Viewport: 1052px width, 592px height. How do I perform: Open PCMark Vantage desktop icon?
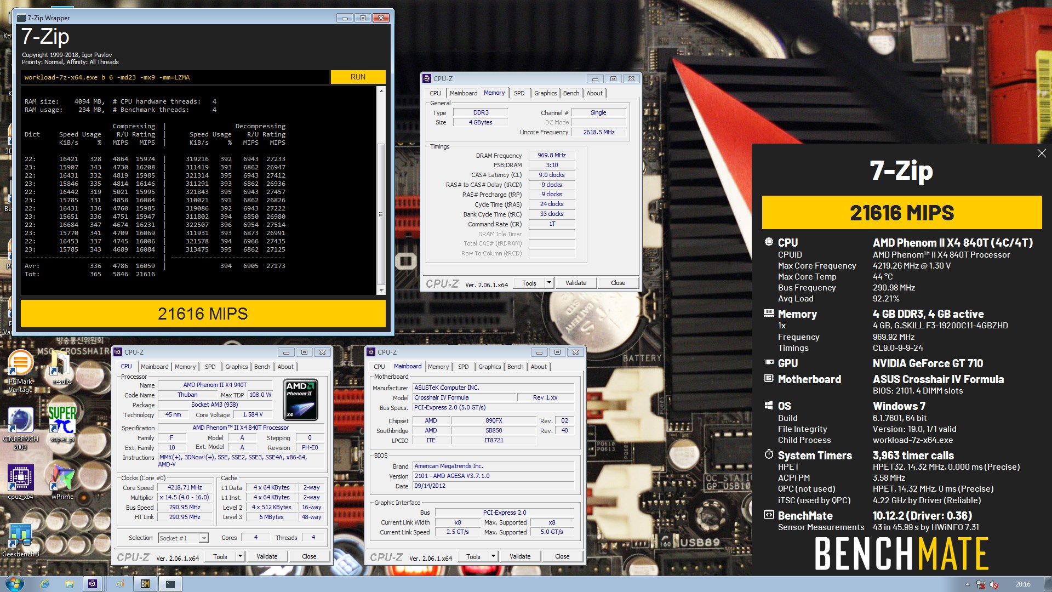click(20, 371)
